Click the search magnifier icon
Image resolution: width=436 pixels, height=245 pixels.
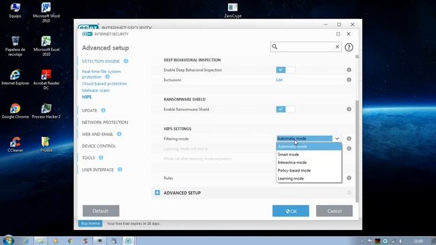pos(275,47)
